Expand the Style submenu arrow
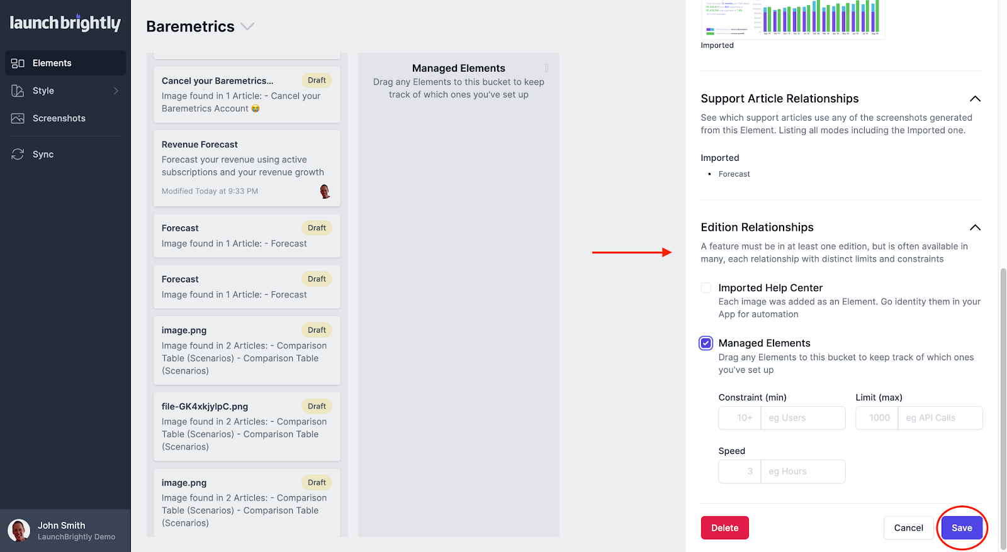The width and height of the screenshot is (1007, 552). pyautogui.click(x=116, y=91)
